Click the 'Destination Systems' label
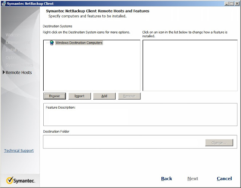This screenshot has height=188, width=241. tap(58, 26)
